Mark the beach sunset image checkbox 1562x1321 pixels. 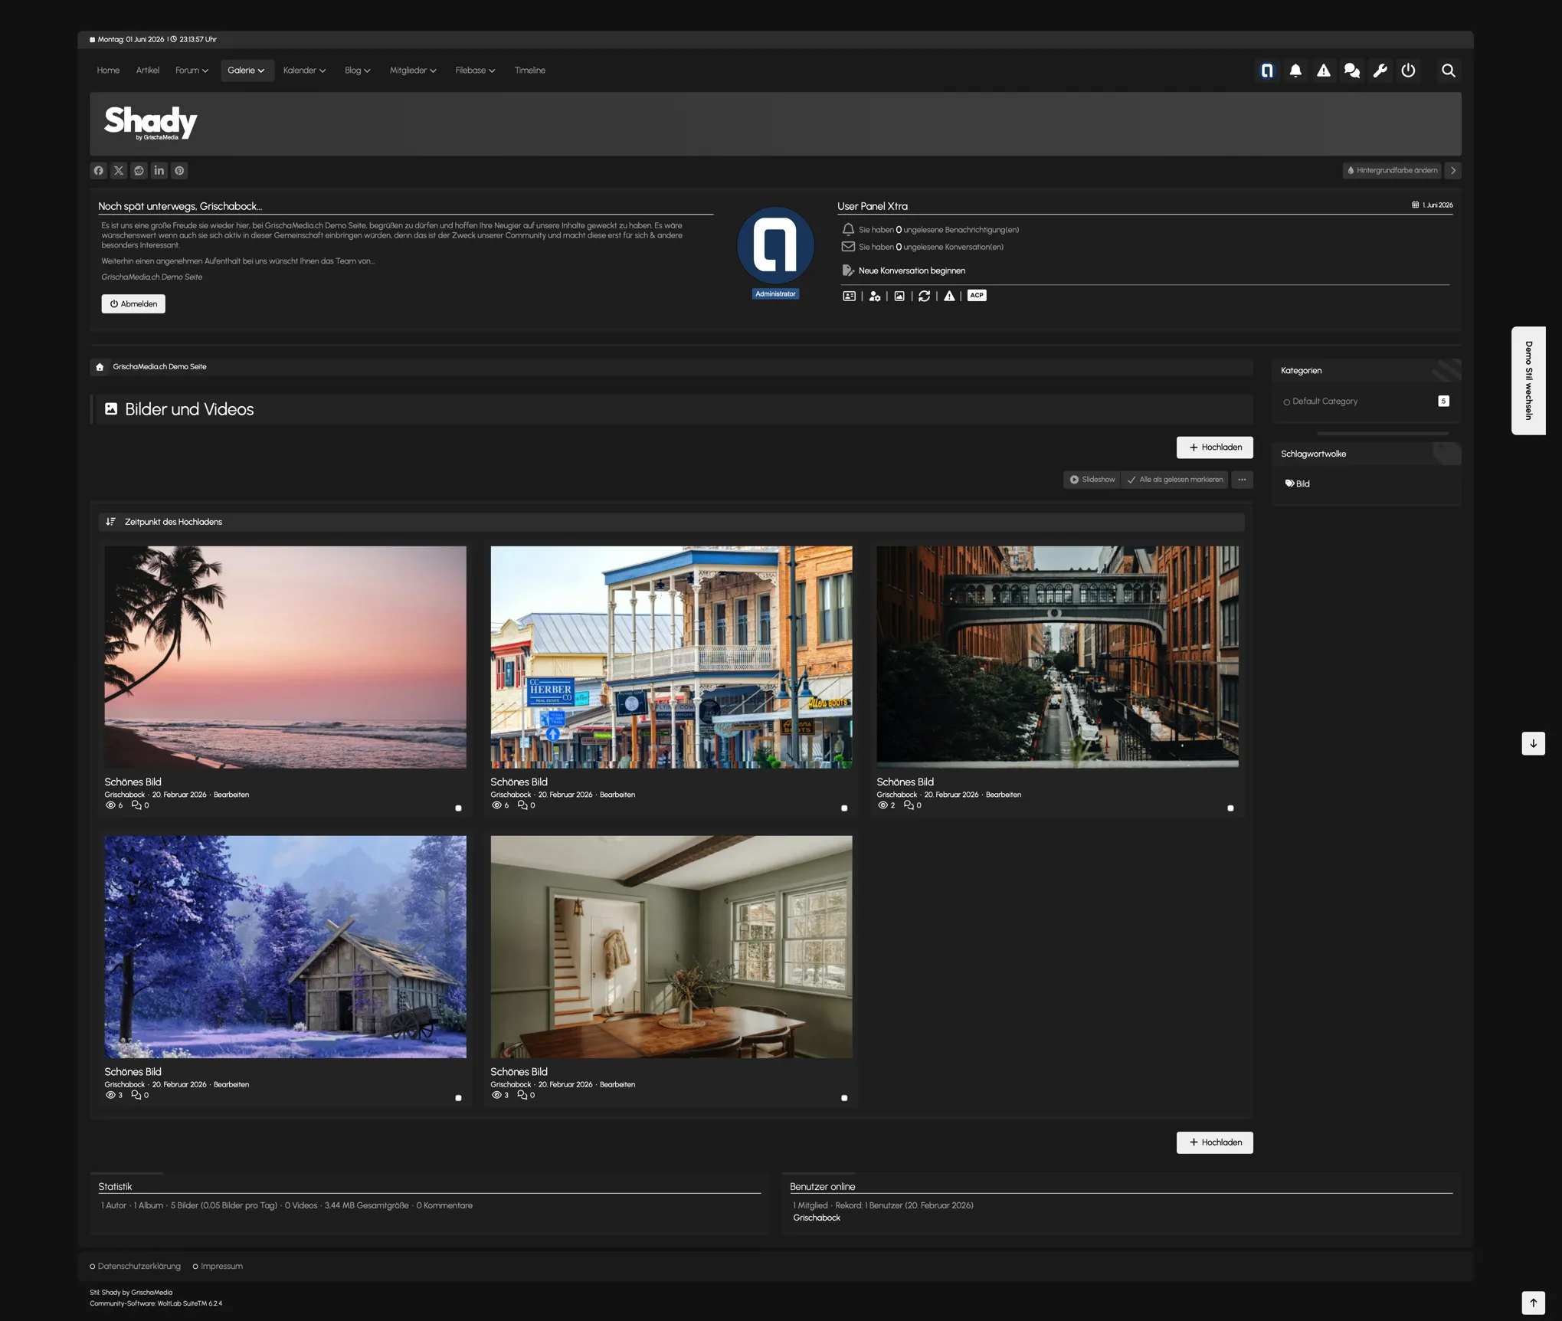[x=458, y=808]
